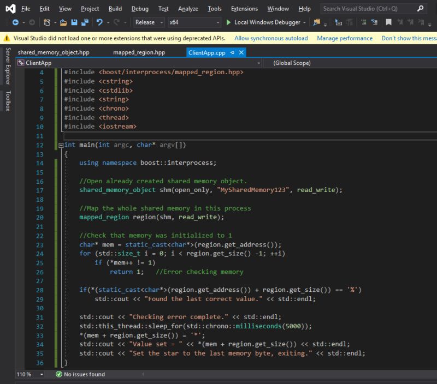The image size is (437, 384).
Task: Click the Manage performance link
Action: pos(345,38)
